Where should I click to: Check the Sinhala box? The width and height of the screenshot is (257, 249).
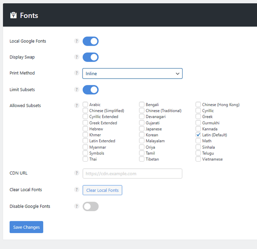tap(198, 147)
